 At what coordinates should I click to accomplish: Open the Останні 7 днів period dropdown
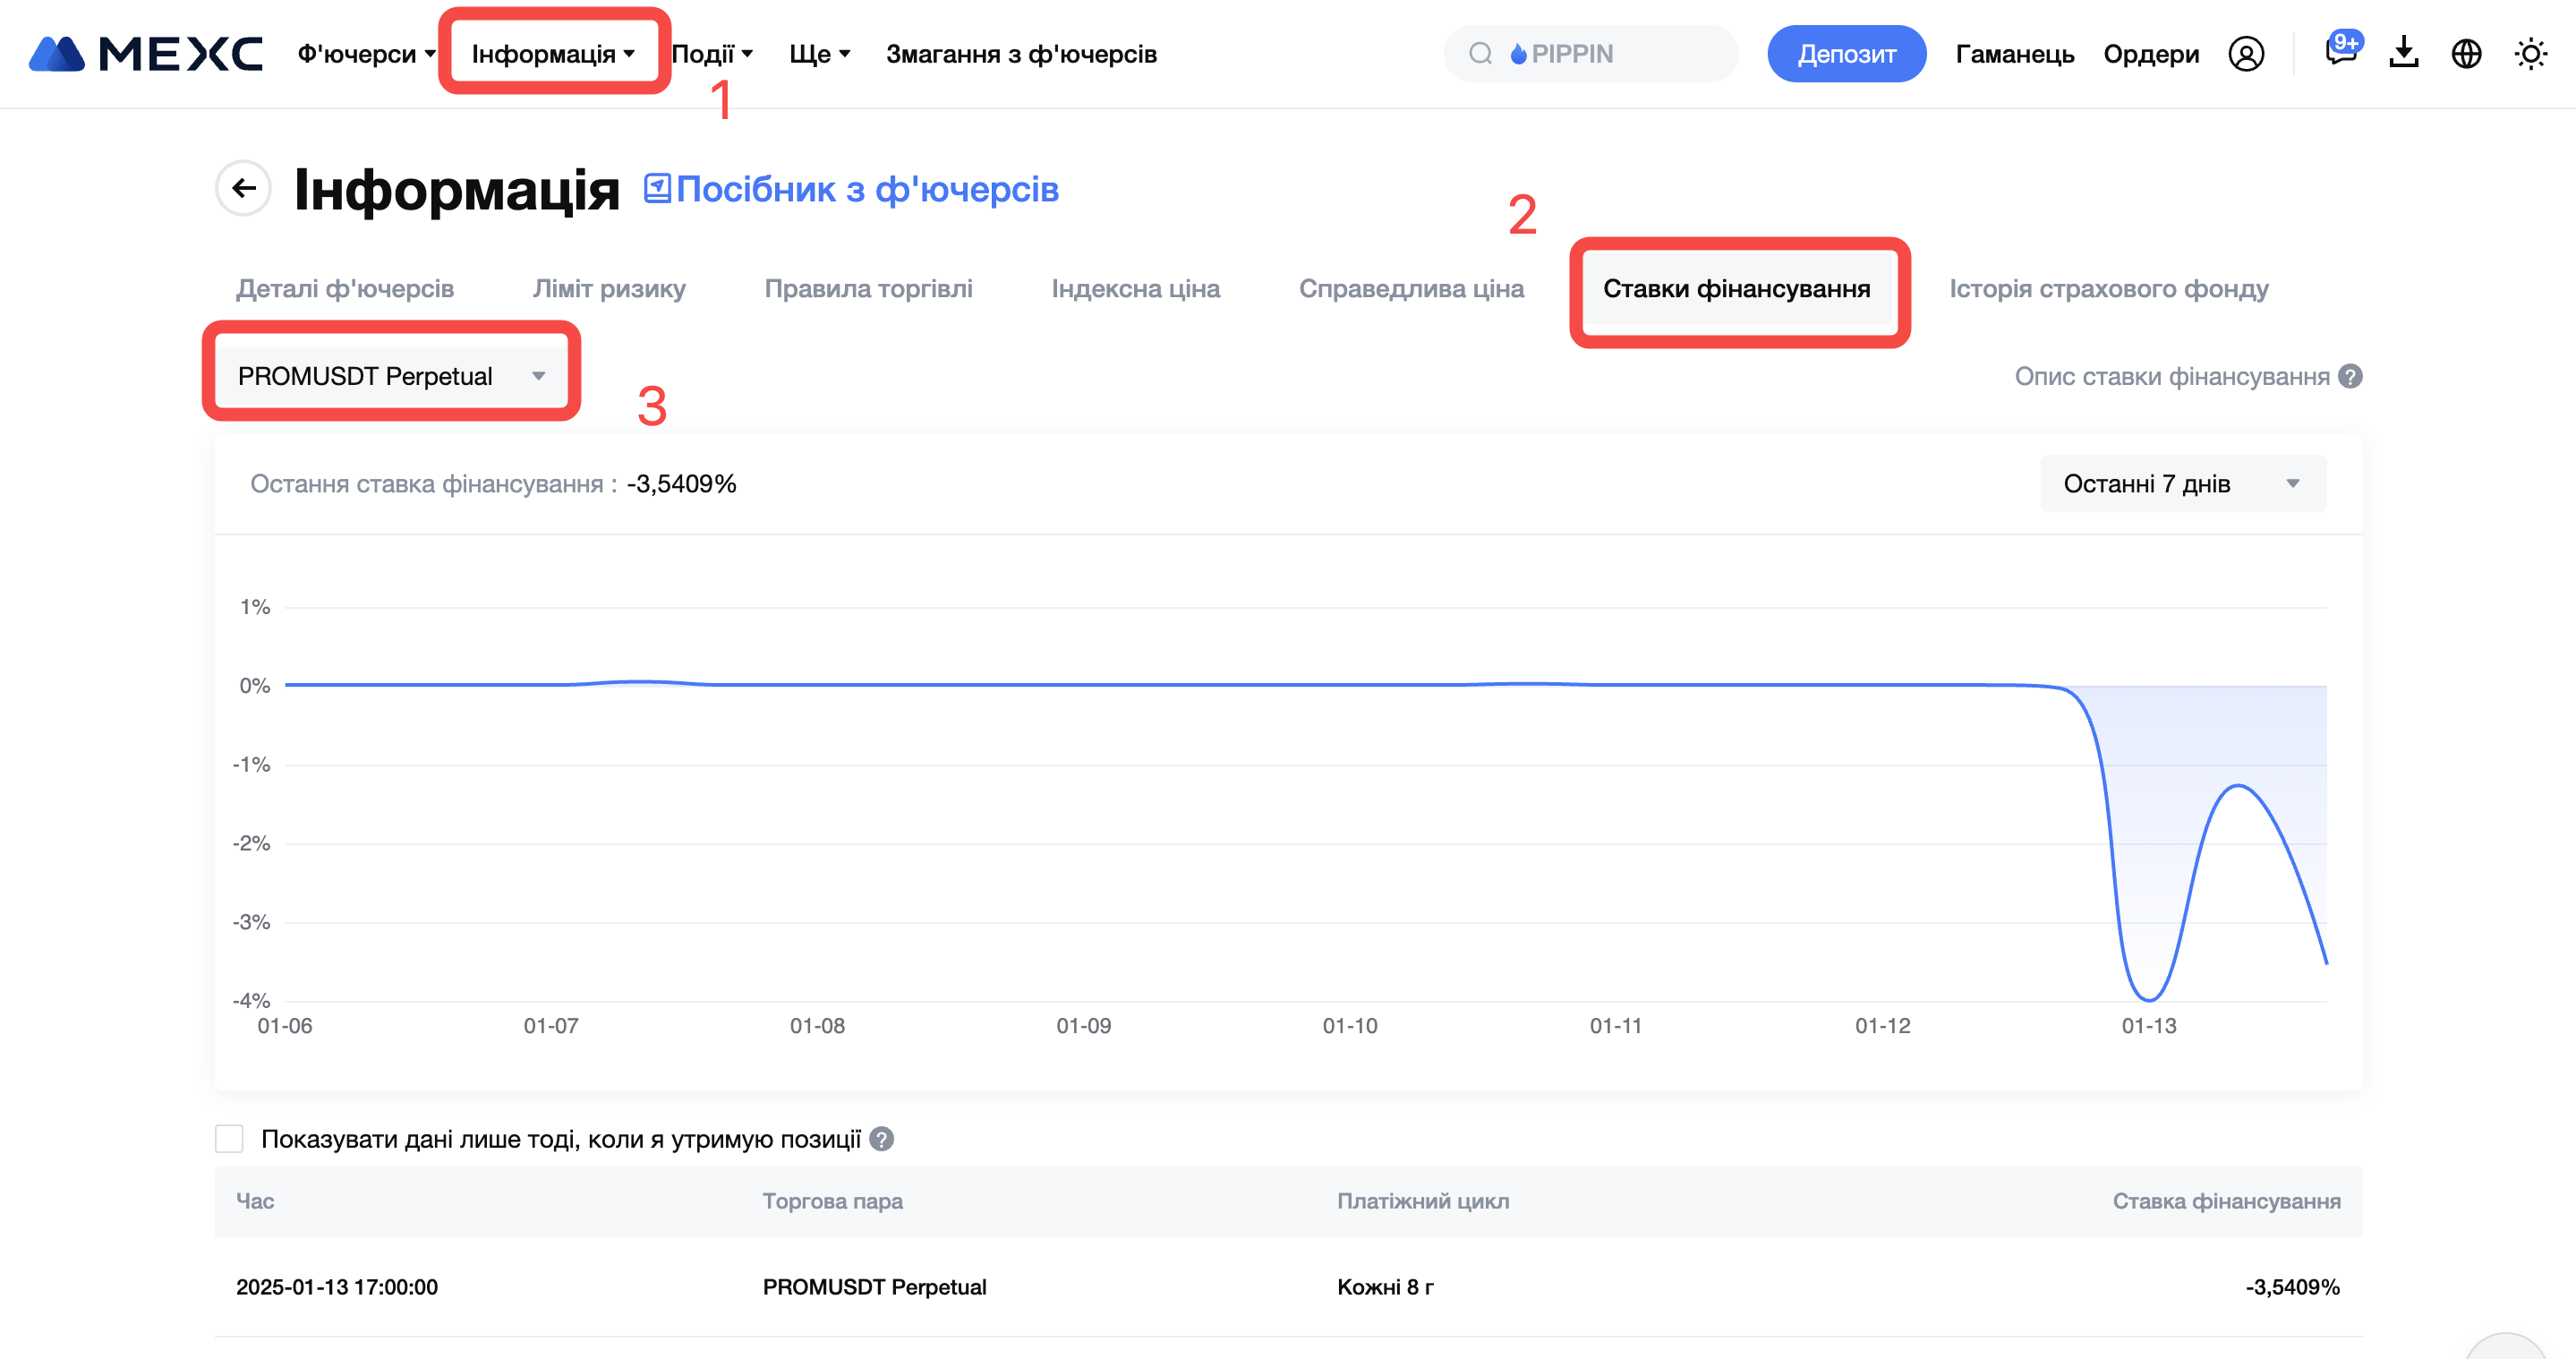(2182, 484)
